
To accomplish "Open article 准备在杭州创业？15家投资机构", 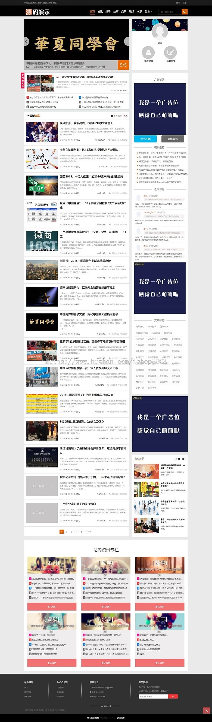I will 89,150.
